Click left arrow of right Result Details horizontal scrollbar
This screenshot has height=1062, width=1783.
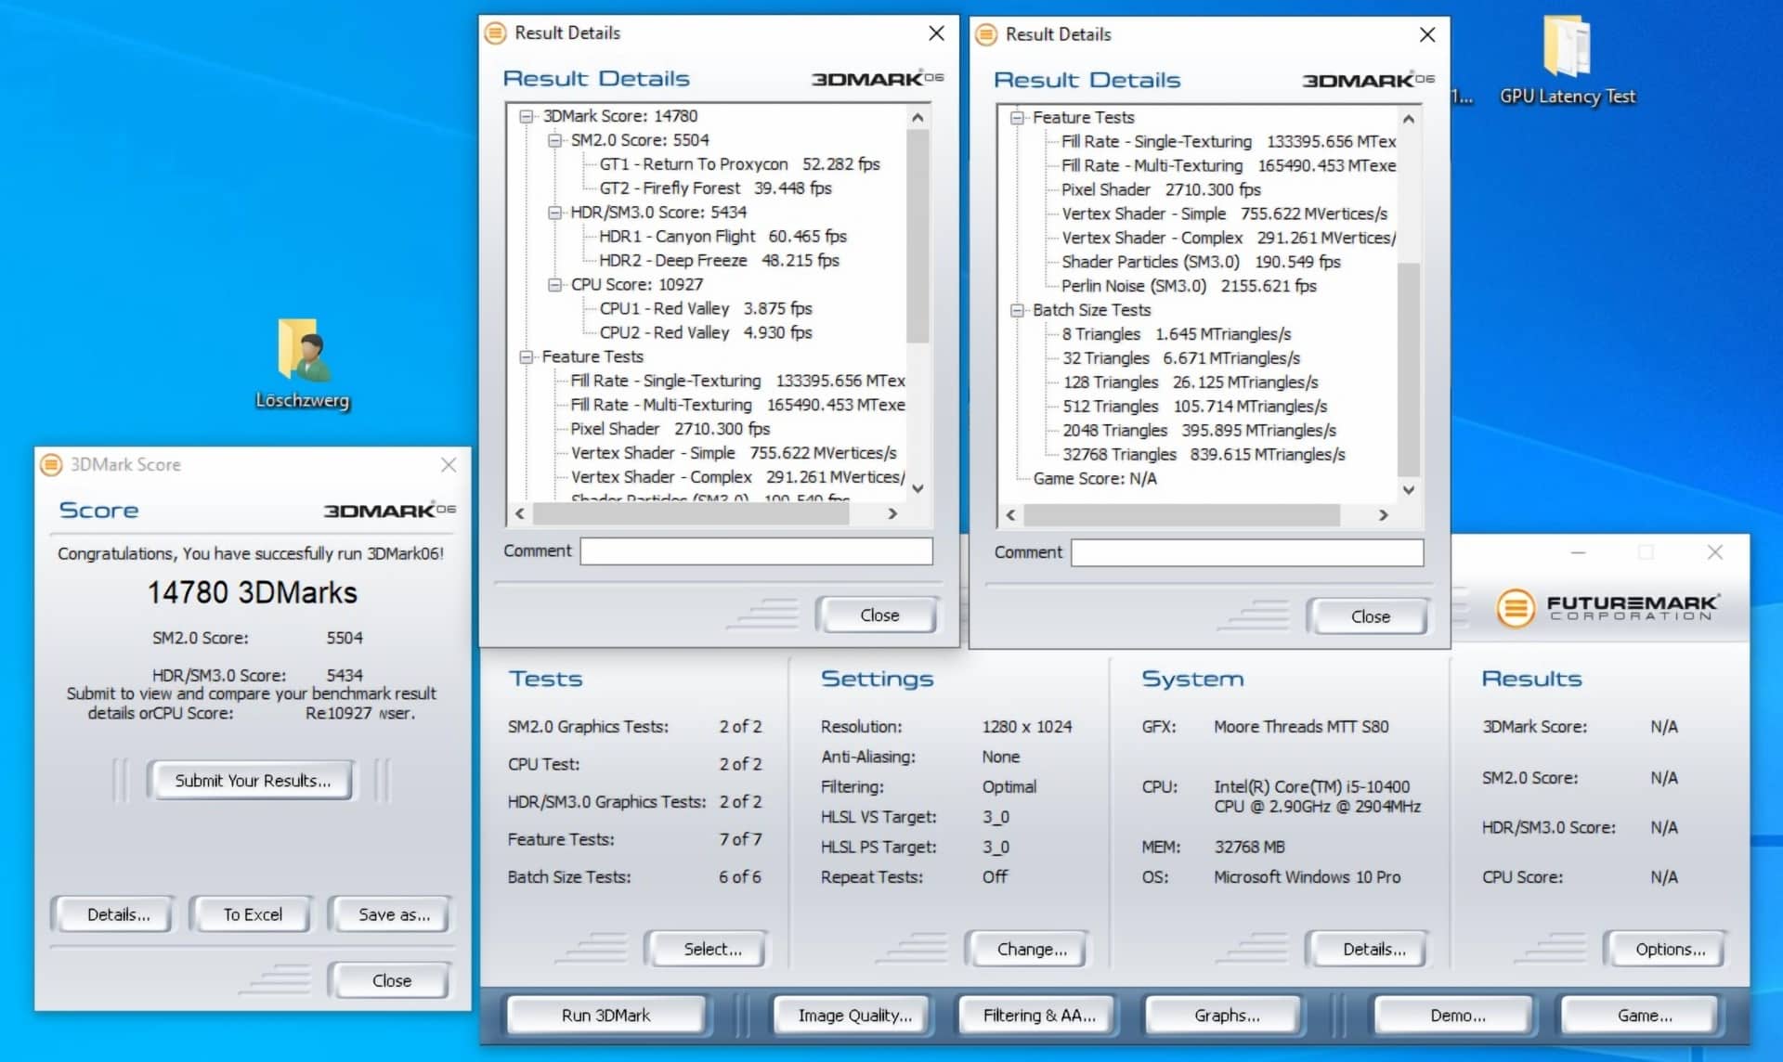pyautogui.click(x=1010, y=515)
